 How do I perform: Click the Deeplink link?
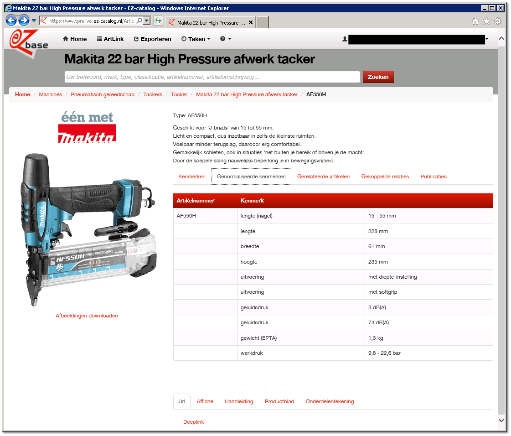coord(194,422)
